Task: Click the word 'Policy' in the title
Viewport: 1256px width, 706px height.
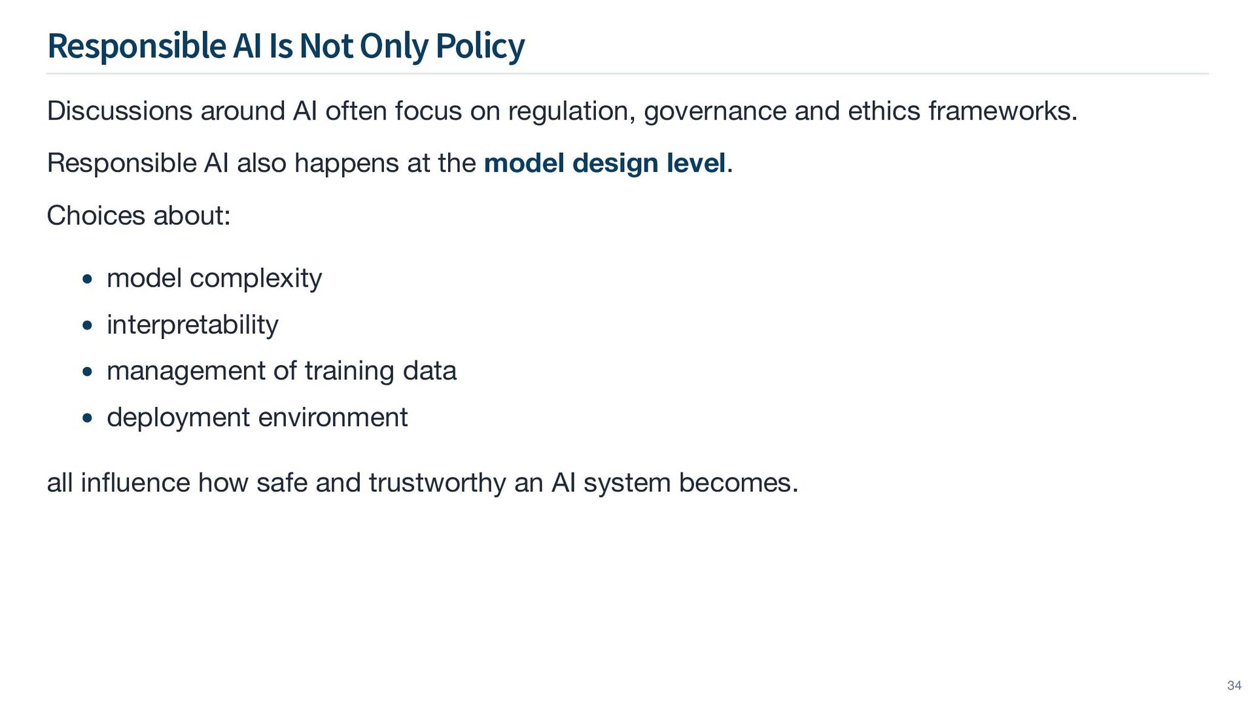Action: [480, 46]
